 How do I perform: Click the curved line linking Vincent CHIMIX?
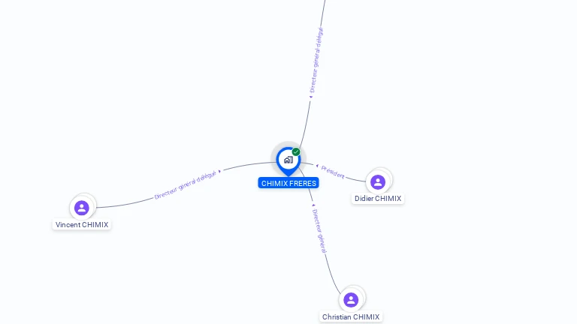[x=125, y=203]
